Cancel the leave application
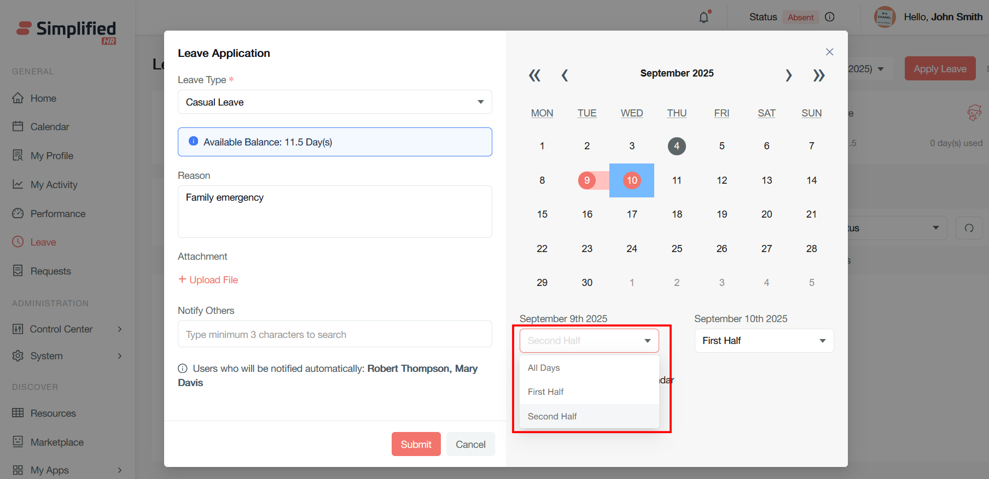The image size is (989, 479). pyautogui.click(x=470, y=445)
